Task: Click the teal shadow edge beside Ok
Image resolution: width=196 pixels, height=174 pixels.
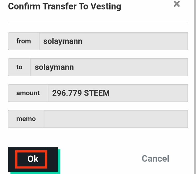Action: coord(59,161)
